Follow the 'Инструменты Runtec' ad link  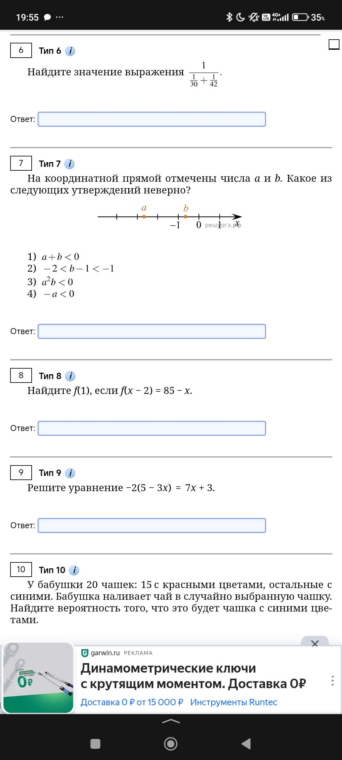tap(234, 702)
